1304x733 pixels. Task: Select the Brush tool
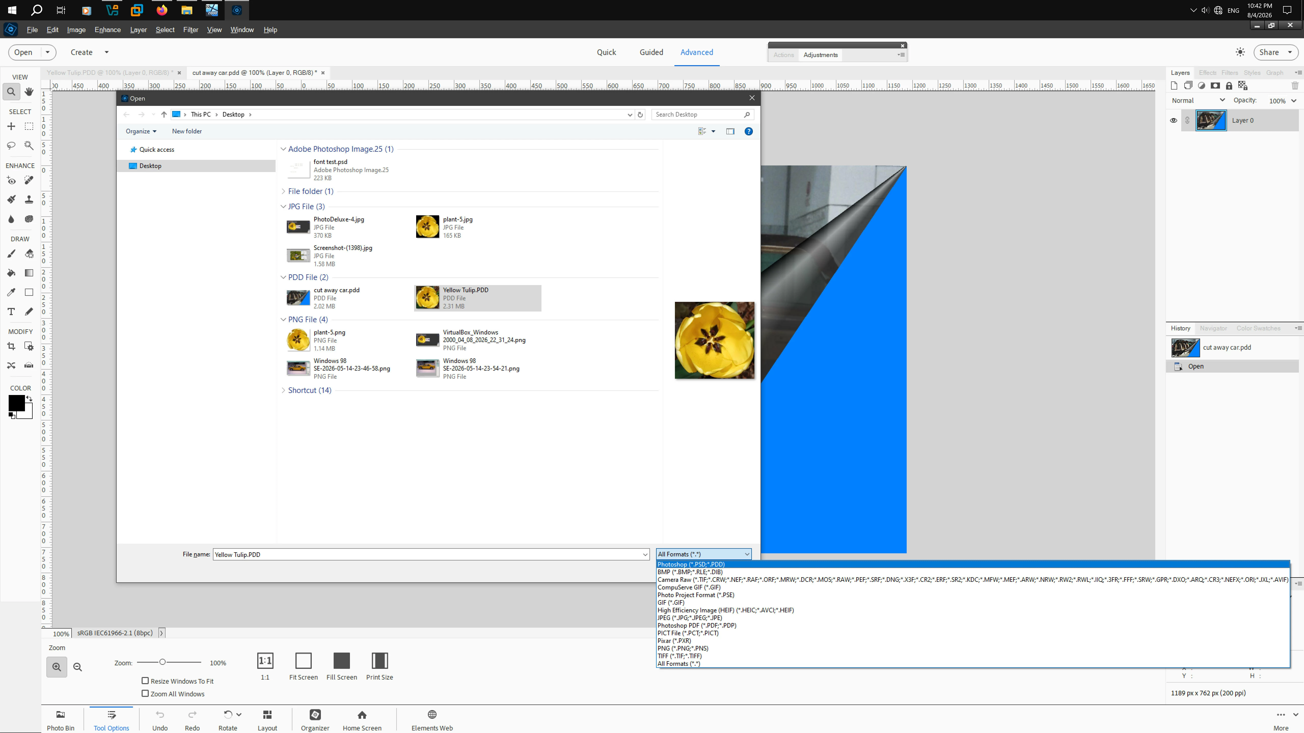pyautogui.click(x=11, y=254)
